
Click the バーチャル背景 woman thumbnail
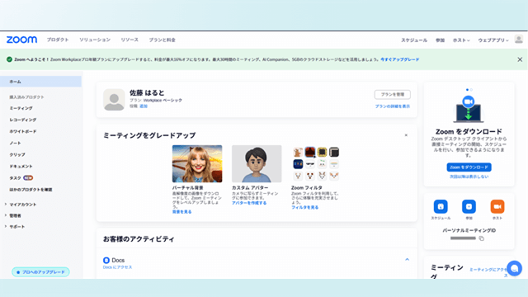pyautogui.click(x=197, y=163)
